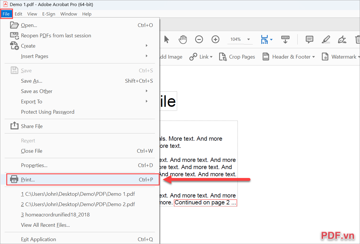Open the Watermark dropdown
Viewport: 360px width, 244px height.
tap(341, 57)
